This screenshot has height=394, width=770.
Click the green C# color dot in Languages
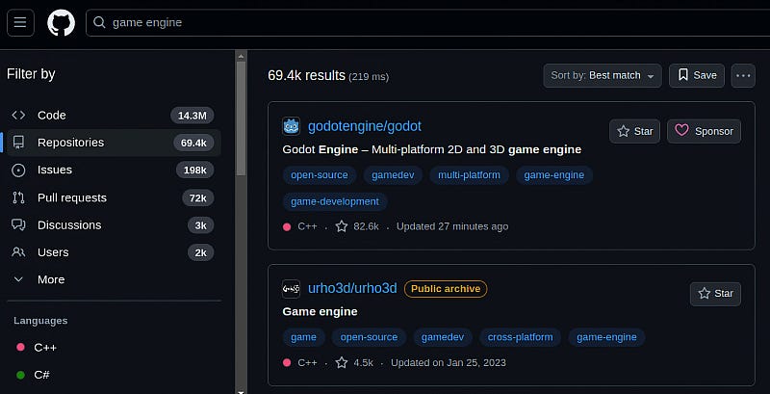(20, 375)
